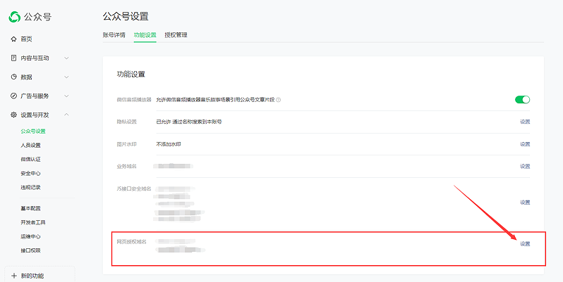Open 基本配置 in the sidebar
The width and height of the screenshot is (563, 282).
pyautogui.click(x=30, y=208)
